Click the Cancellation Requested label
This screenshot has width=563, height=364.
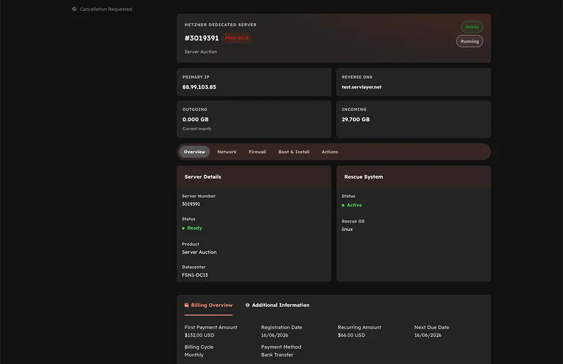[106, 9]
